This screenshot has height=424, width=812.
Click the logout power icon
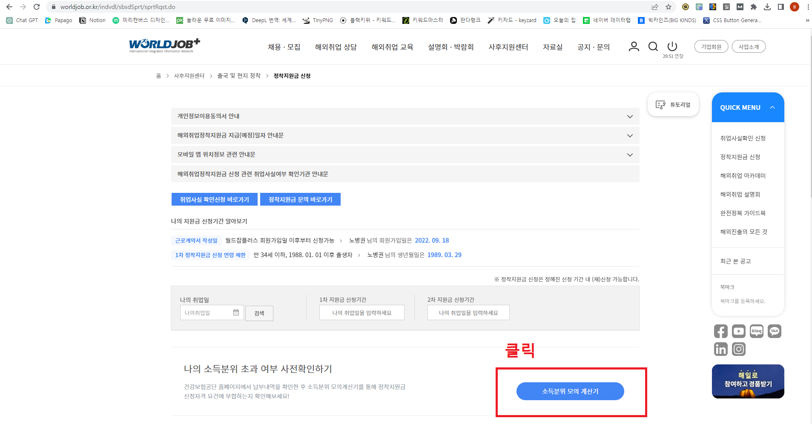coord(672,47)
